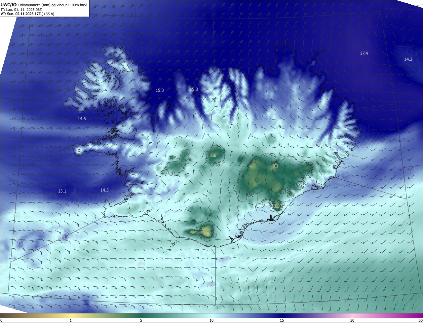
Task: Click the 50 tick on color scale
Action: pyautogui.click(x=420, y=320)
